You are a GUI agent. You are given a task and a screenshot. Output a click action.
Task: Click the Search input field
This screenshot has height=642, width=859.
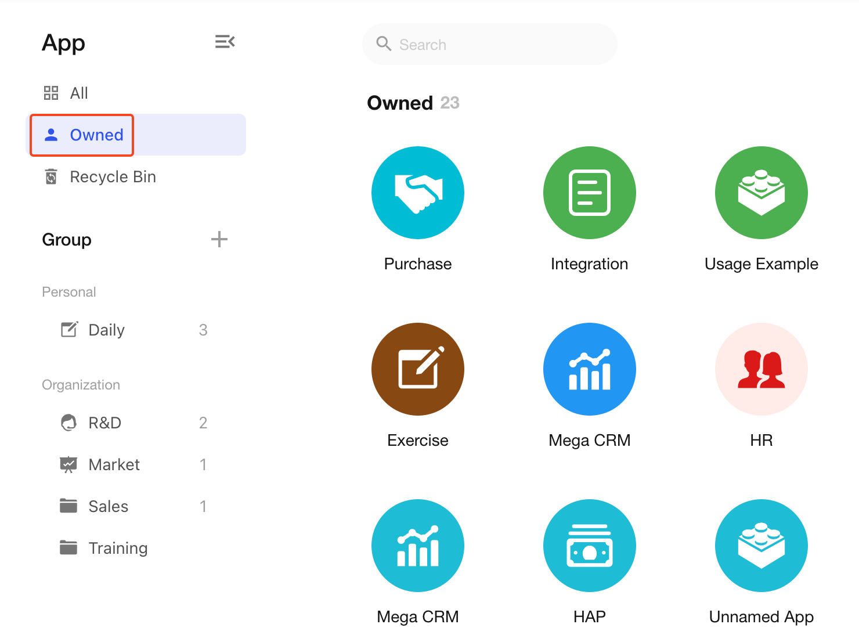tap(499, 45)
